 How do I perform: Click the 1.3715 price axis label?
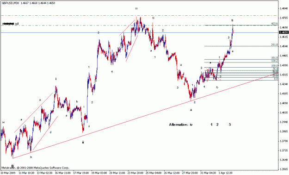click(x=283, y=150)
